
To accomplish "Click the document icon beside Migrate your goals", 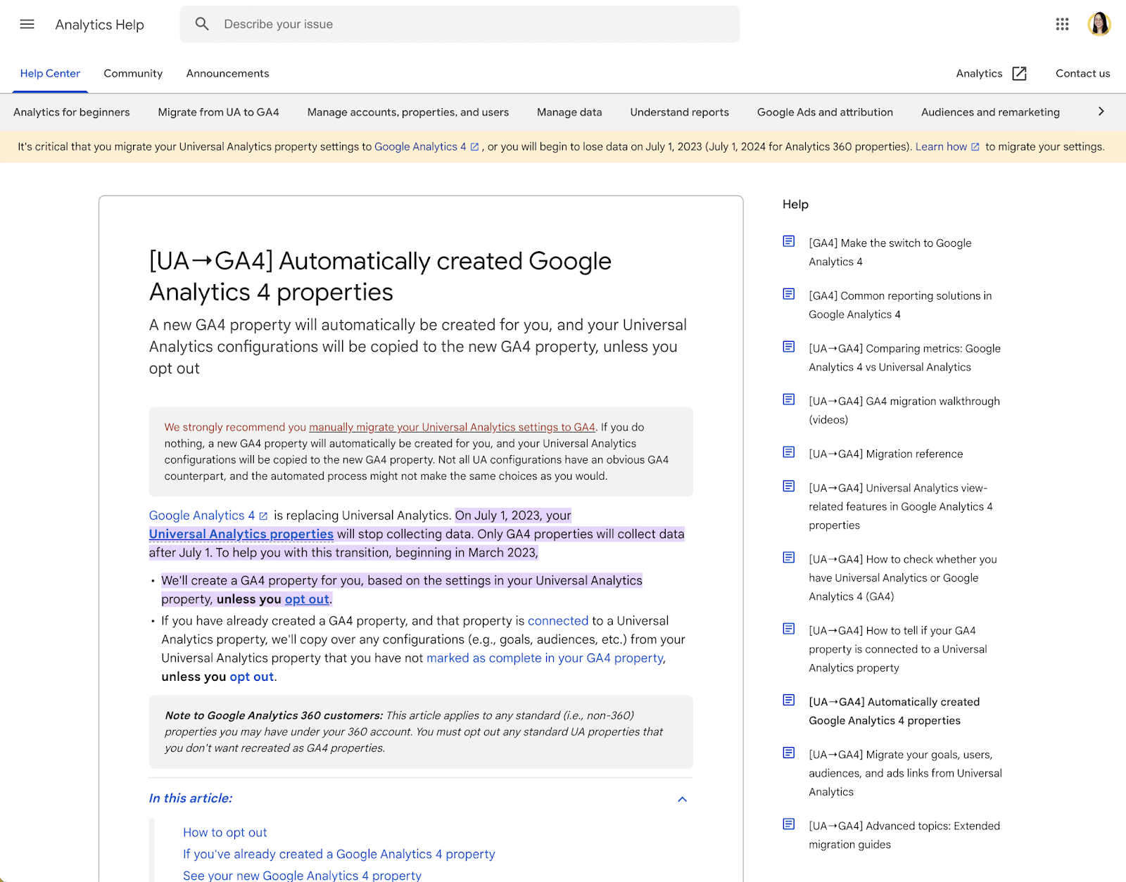I will tap(789, 753).
